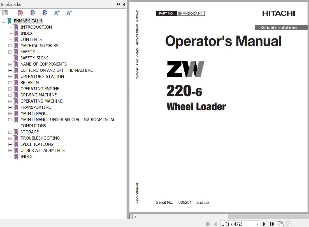The height and width of the screenshot is (227, 309).
Task: Collapse the Bookmarks panel with the left arrow
Action: (124, 4)
